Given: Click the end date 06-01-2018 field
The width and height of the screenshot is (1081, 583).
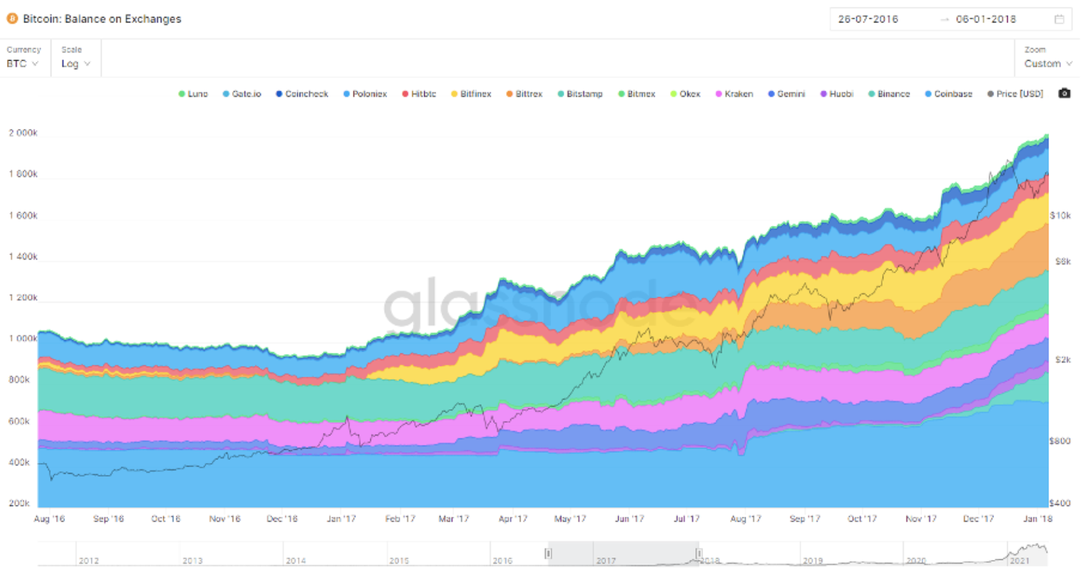Looking at the screenshot, I should click(x=986, y=19).
